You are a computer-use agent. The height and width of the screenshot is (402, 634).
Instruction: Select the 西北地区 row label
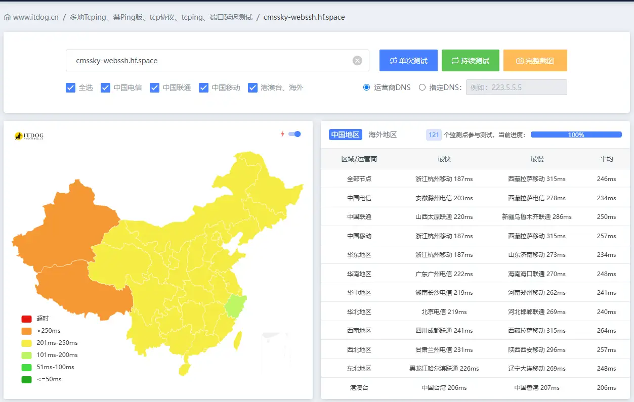pyautogui.click(x=359, y=350)
